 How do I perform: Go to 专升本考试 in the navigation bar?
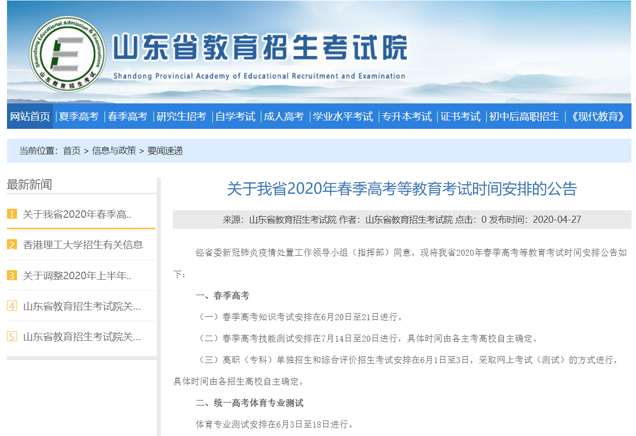point(407,116)
